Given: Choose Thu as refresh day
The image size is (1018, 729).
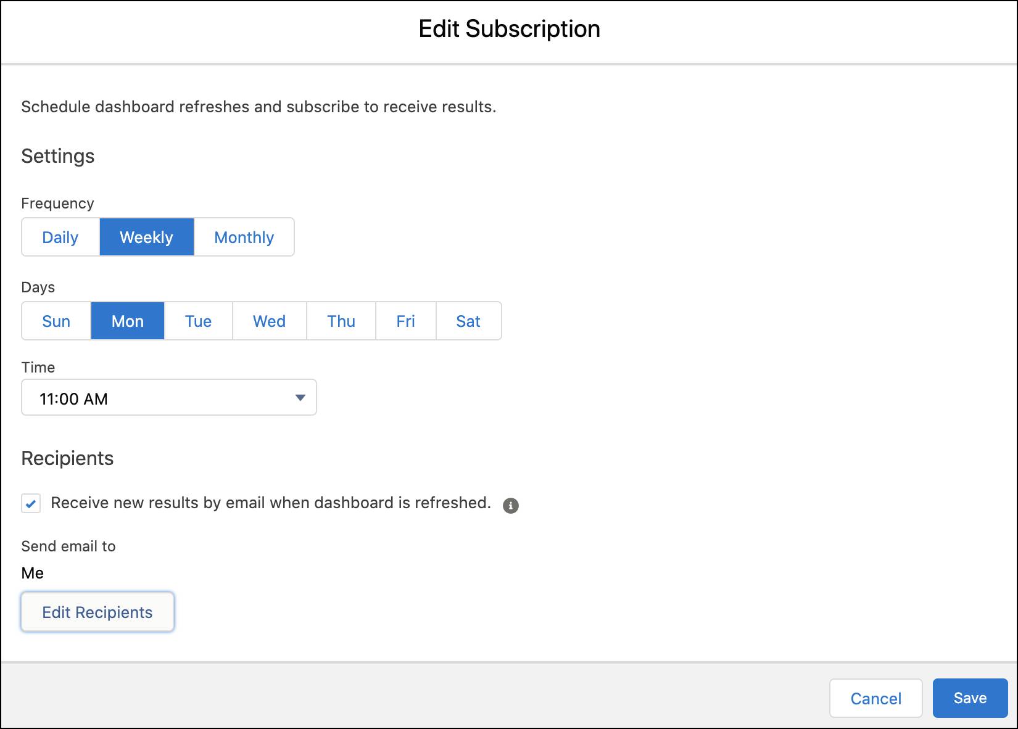Looking at the screenshot, I should coord(341,321).
